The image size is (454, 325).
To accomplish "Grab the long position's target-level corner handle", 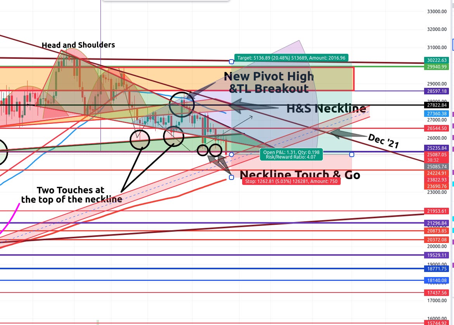I will [x=231, y=62].
